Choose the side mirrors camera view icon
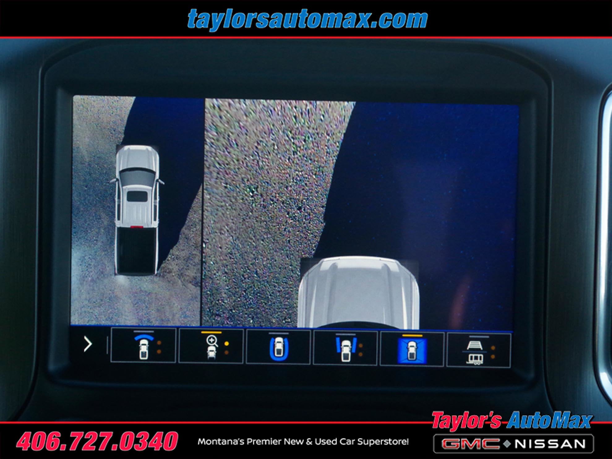612x459 pixels. (345, 349)
